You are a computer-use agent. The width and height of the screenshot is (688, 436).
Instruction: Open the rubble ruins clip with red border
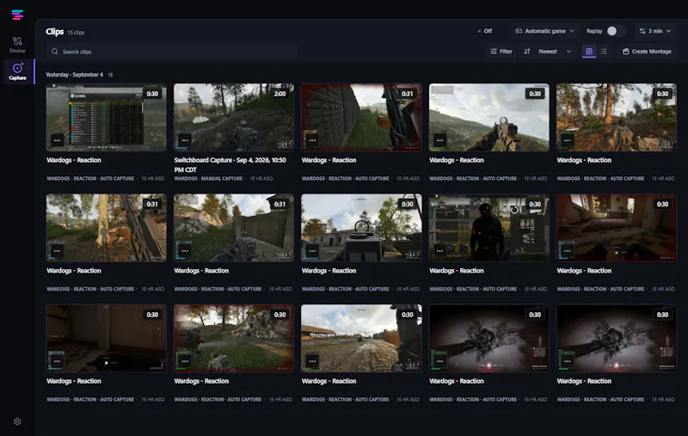point(234,339)
